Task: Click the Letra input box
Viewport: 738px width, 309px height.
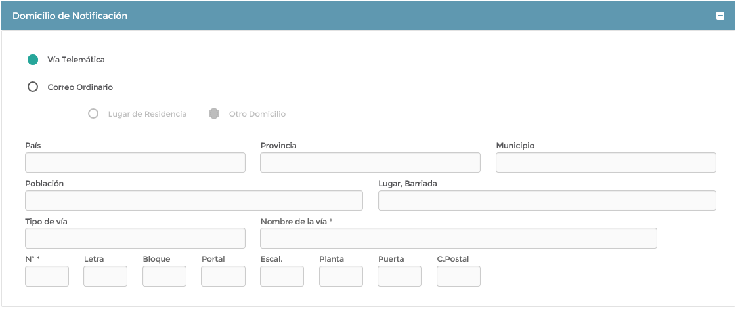Action: 105,276
